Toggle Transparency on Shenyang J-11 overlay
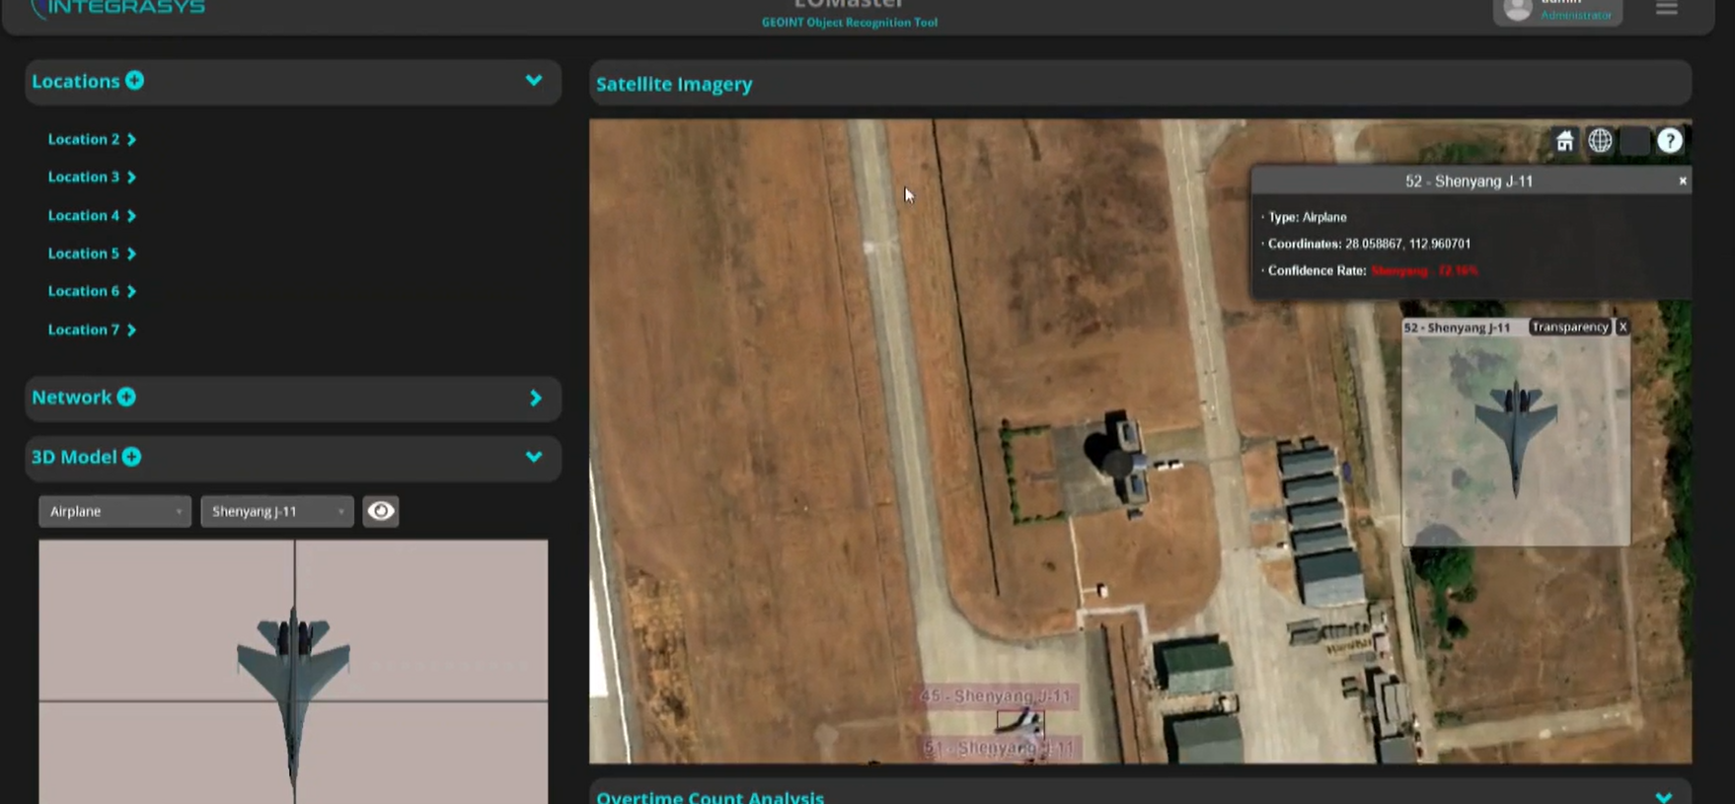Viewport: 1735px width, 804px height. 1569,327
